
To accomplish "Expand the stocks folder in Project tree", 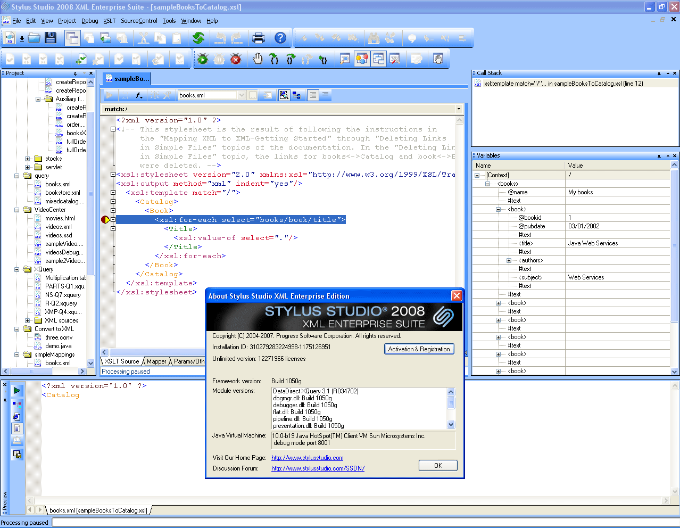I will [27, 159].
